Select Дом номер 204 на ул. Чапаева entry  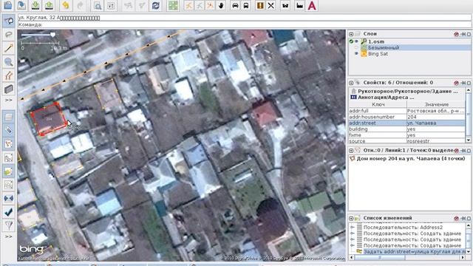pyautogui.click(x=411, y=158)
